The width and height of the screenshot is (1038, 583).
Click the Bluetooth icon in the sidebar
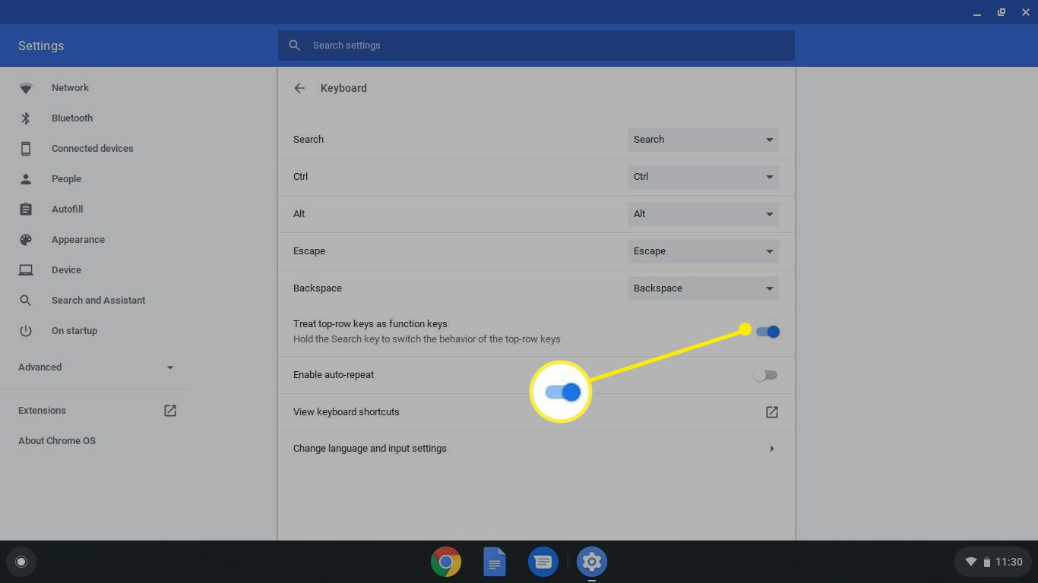click(26, 118)
